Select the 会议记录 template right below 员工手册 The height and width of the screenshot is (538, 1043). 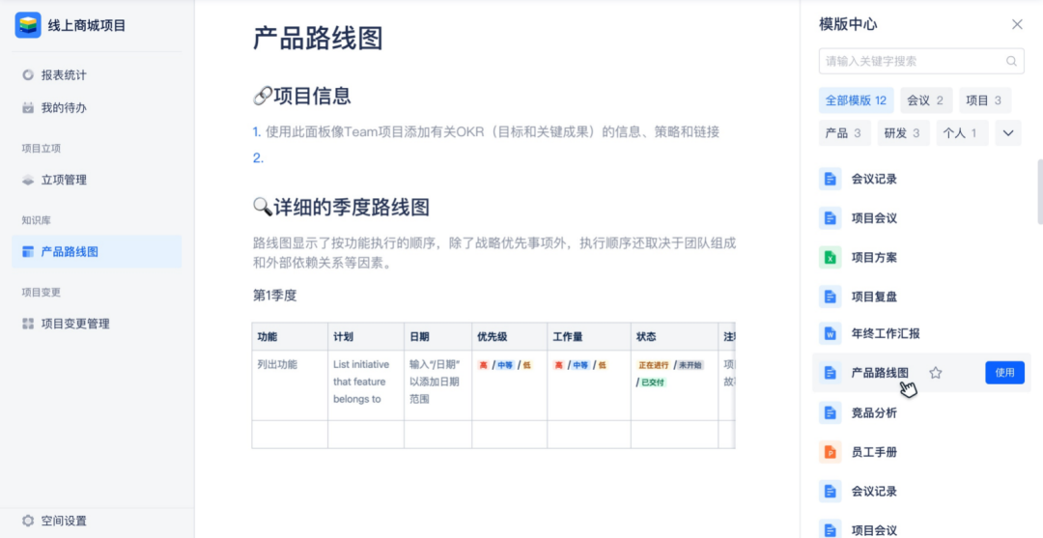874,492
